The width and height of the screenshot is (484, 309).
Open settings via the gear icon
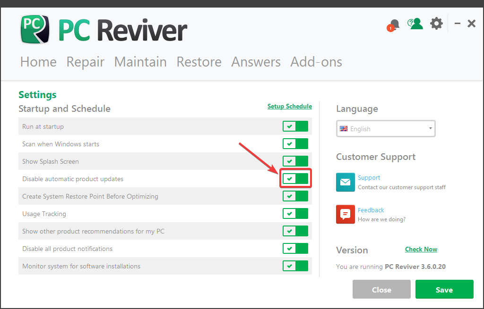click(436, 23)
